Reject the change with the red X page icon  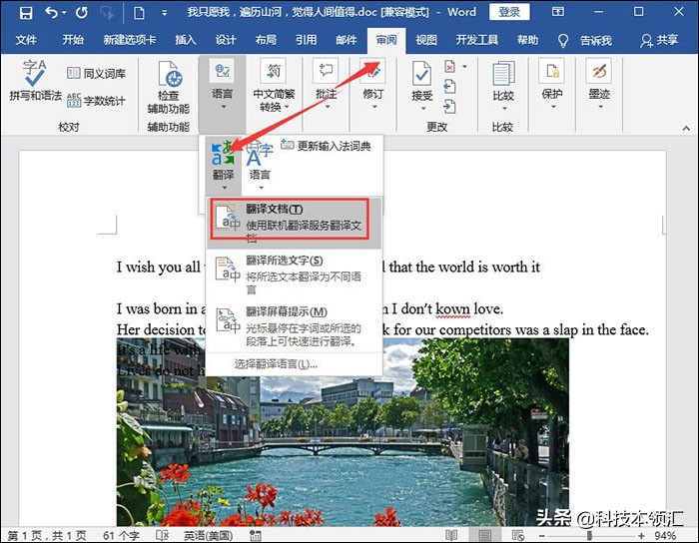(x=449, y=67)
